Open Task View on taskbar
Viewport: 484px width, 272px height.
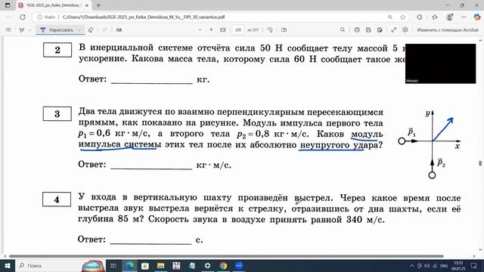(113, 265)
